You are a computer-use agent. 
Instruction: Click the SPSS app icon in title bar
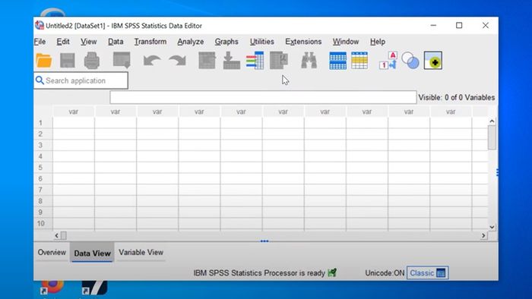[x=40, y=25]
